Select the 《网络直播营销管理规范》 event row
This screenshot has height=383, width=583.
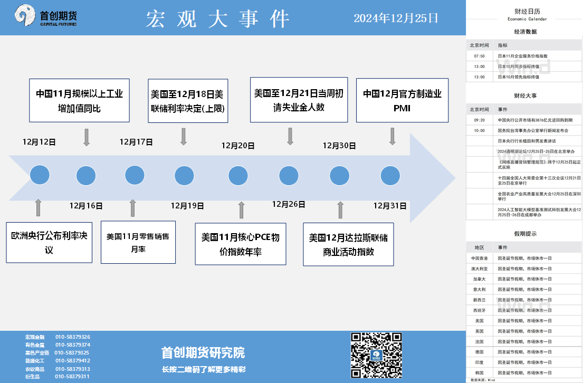pos(524,165)
